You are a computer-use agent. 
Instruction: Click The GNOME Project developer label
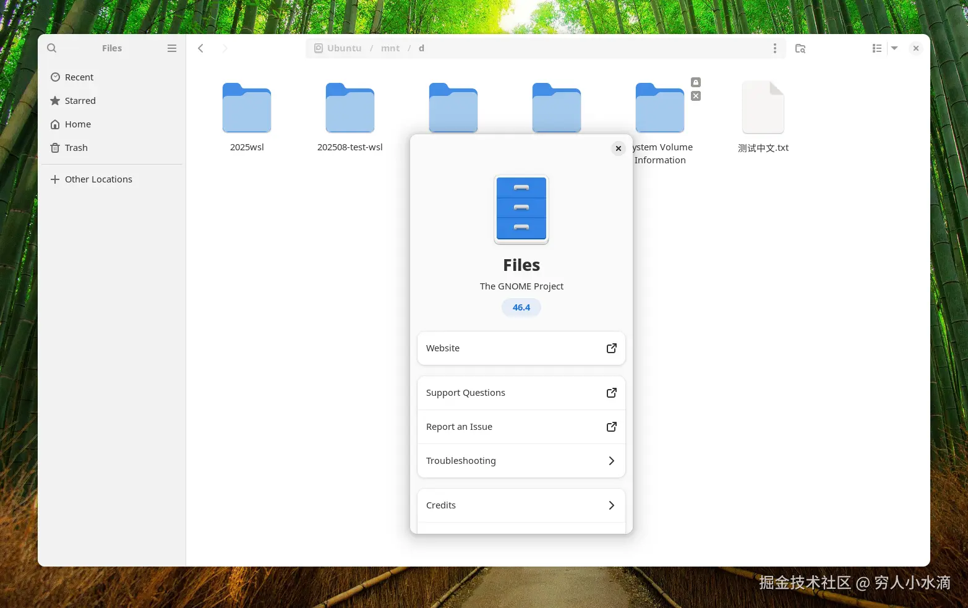tap(521, 286)
